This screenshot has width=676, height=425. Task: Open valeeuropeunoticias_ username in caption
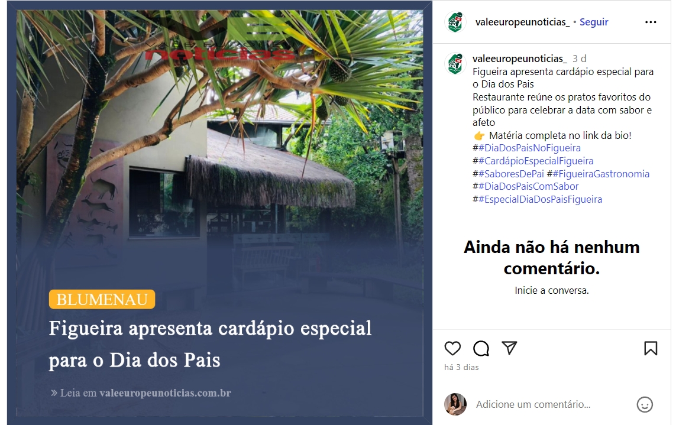click(x=519, y=59)
